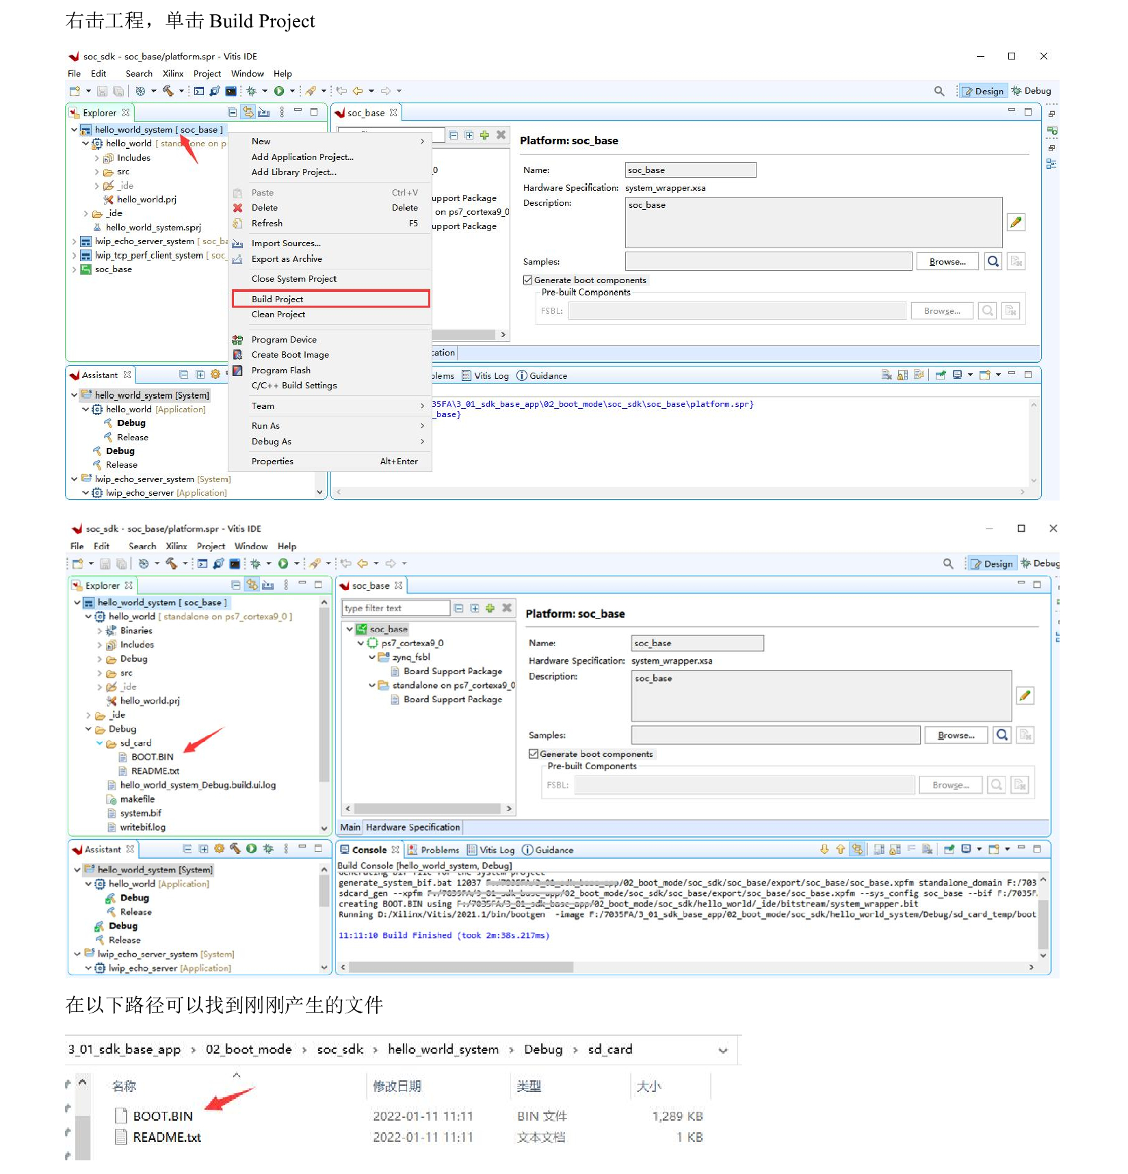Switch to the Problems tab in Build Console window

coord(433,850)
